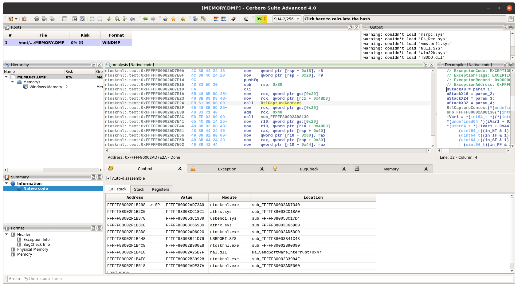Select Windows Memory in Hierarchy
This screenshot has height=287, width=518.
tap(46, 87)
